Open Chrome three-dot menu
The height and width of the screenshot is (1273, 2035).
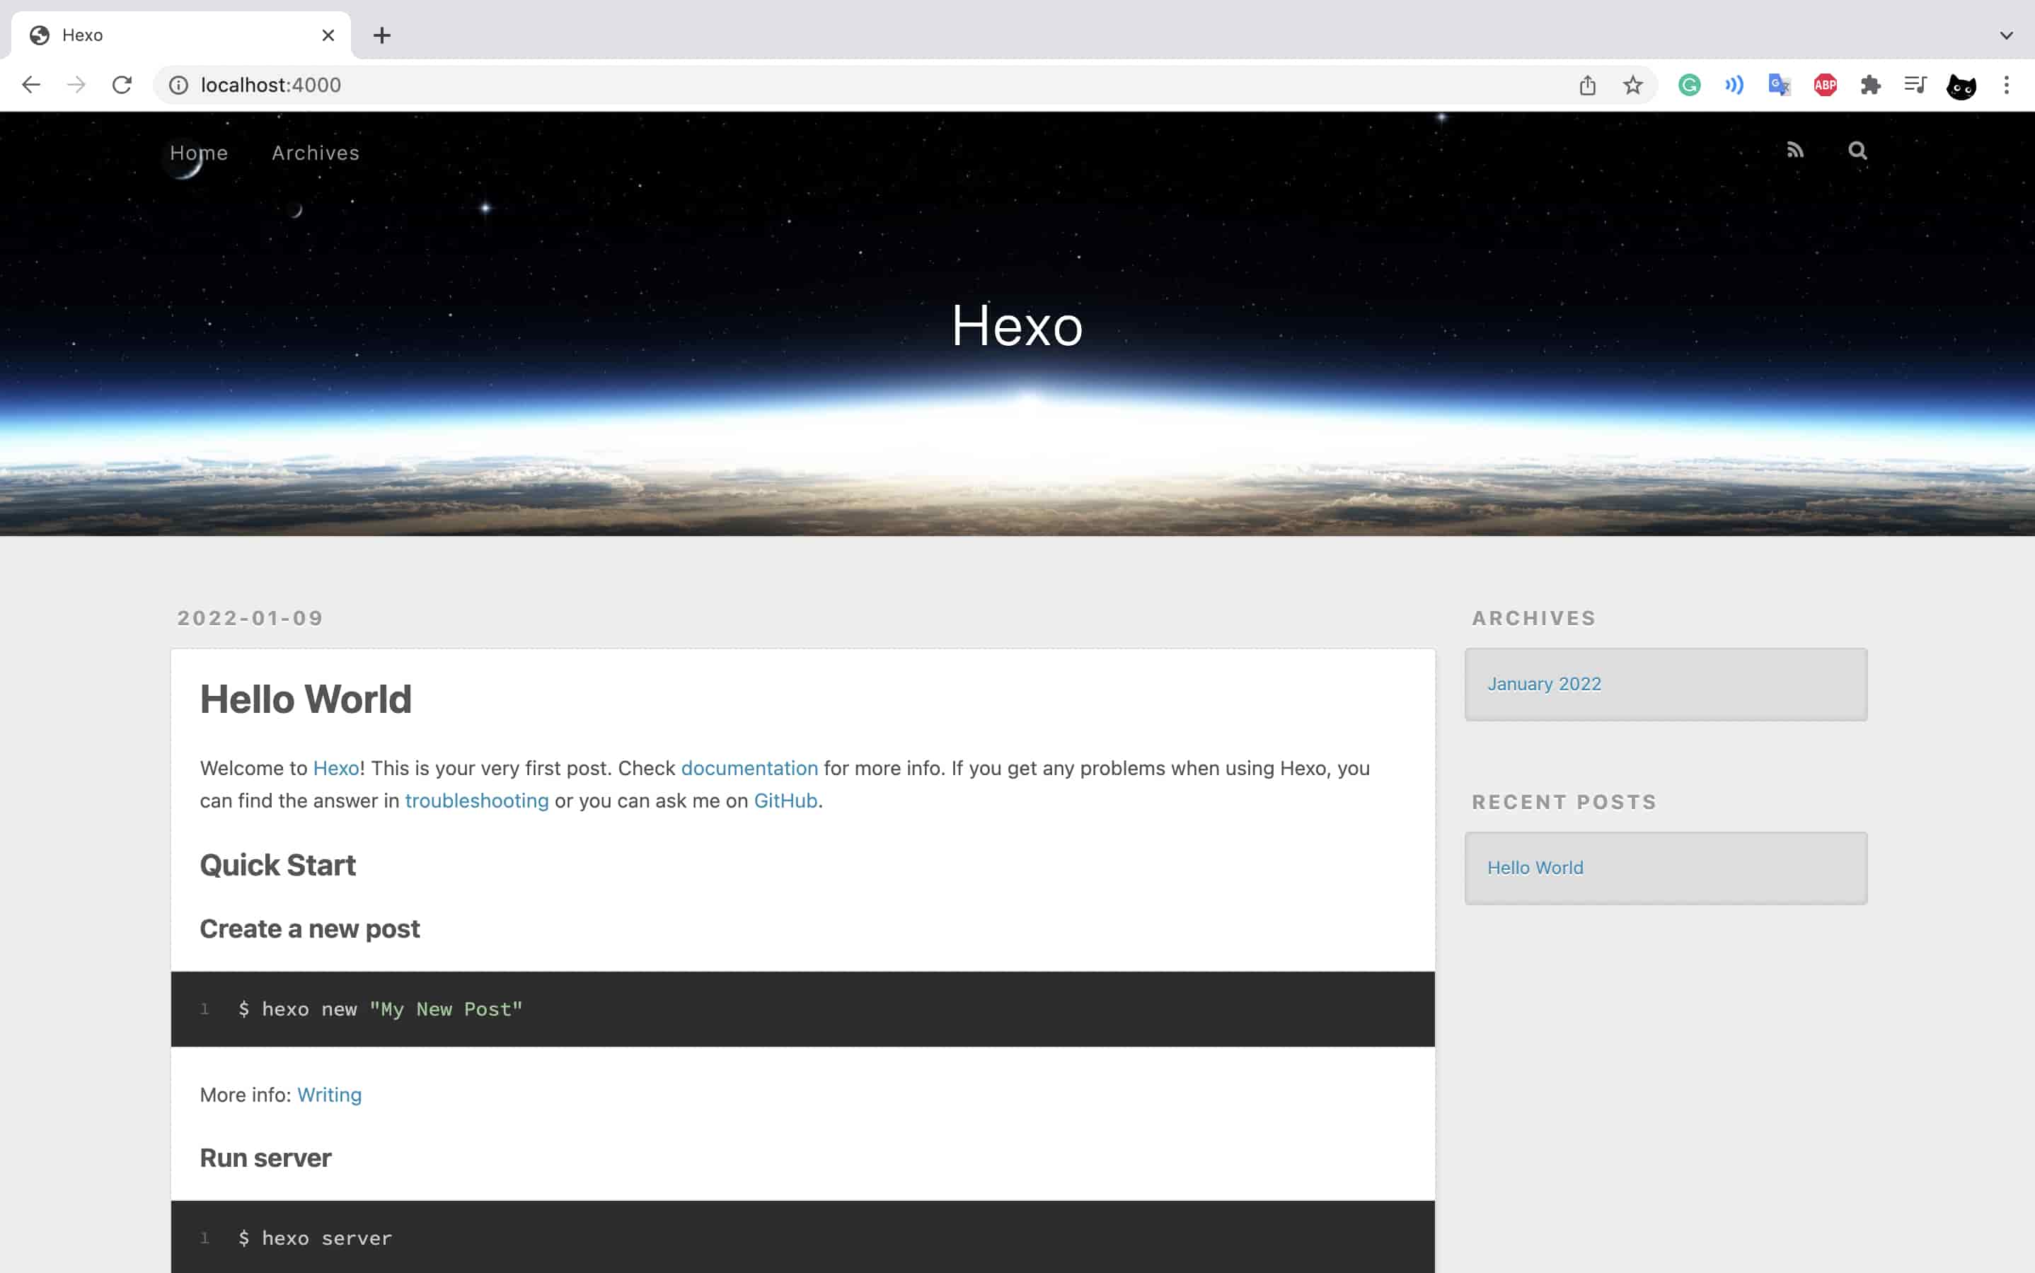[x=2007, y=85]
